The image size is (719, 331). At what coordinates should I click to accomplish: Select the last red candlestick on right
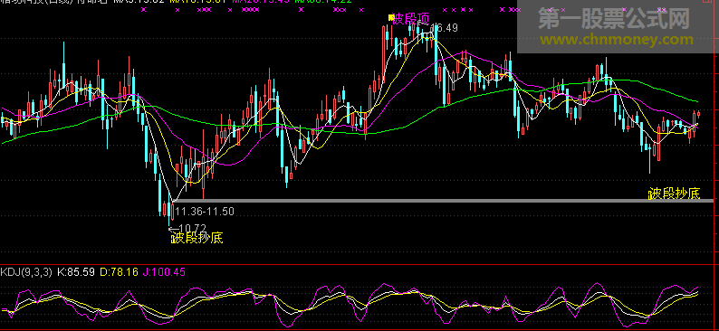(698, 115)
